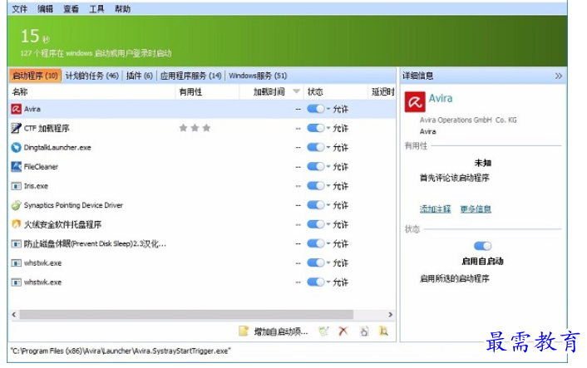Click the FileCleaner icon

pos(16,167)
